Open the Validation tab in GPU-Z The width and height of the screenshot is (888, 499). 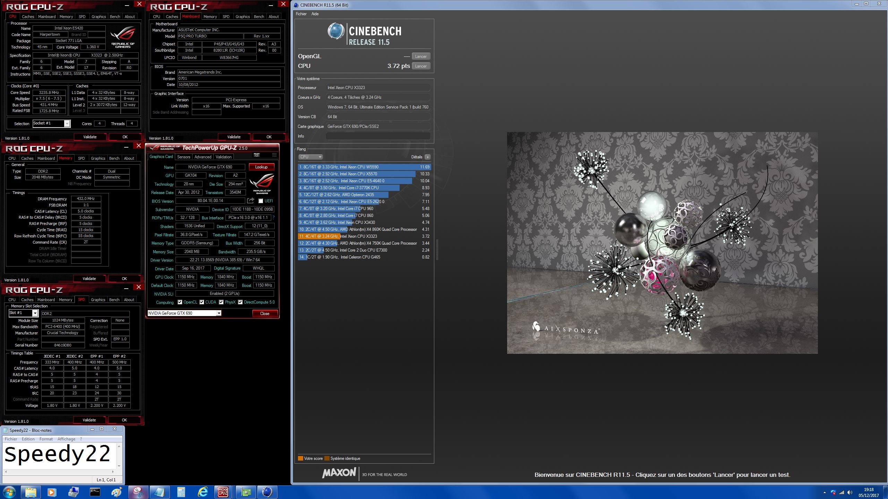click(223, 157)
